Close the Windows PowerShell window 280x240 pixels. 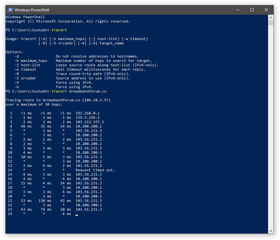point(266,10)
